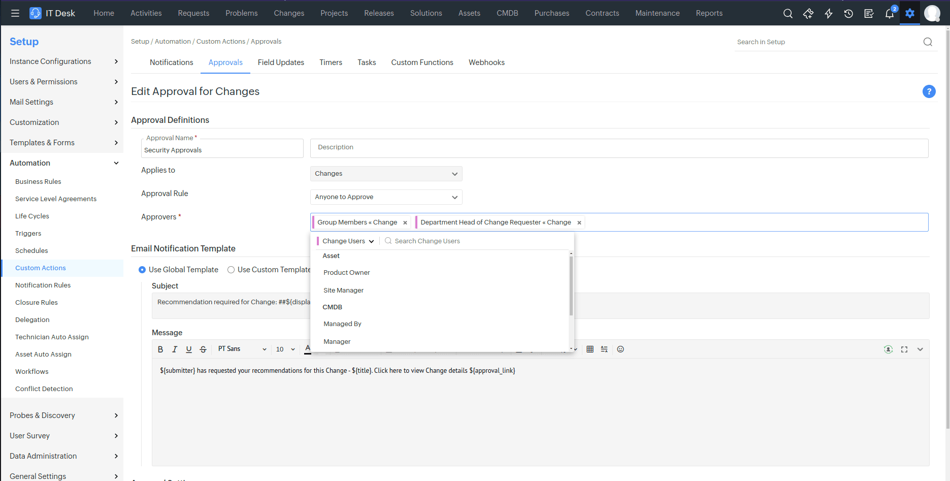Open the Webhooks tab
This screenshot has height=481, width=950.
tap(486, 62)
